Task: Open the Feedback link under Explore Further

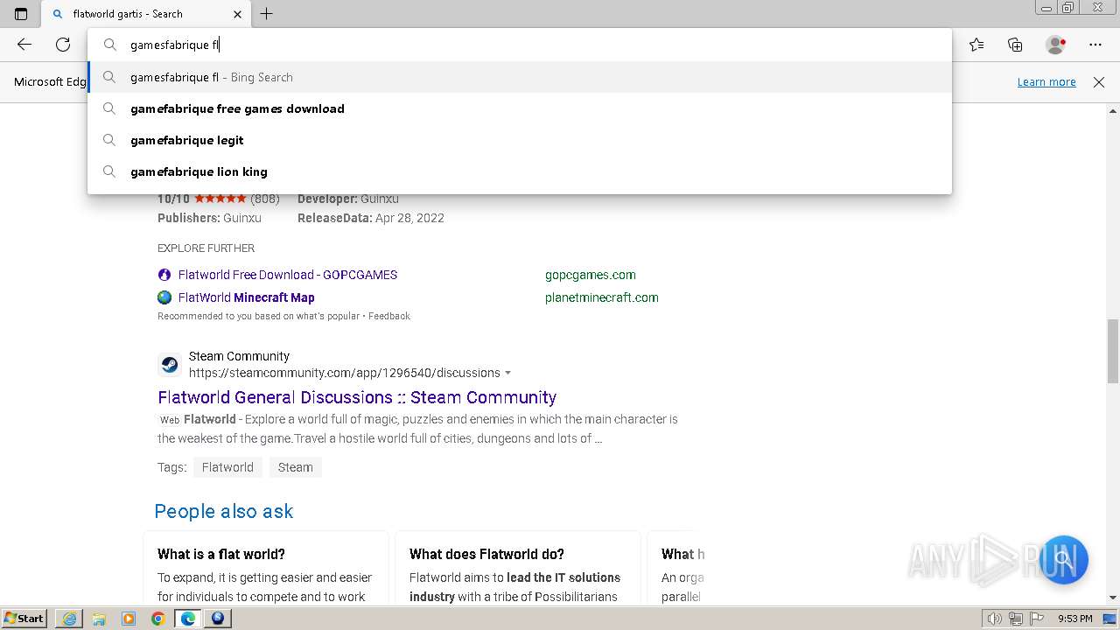Action: (389, 316)
